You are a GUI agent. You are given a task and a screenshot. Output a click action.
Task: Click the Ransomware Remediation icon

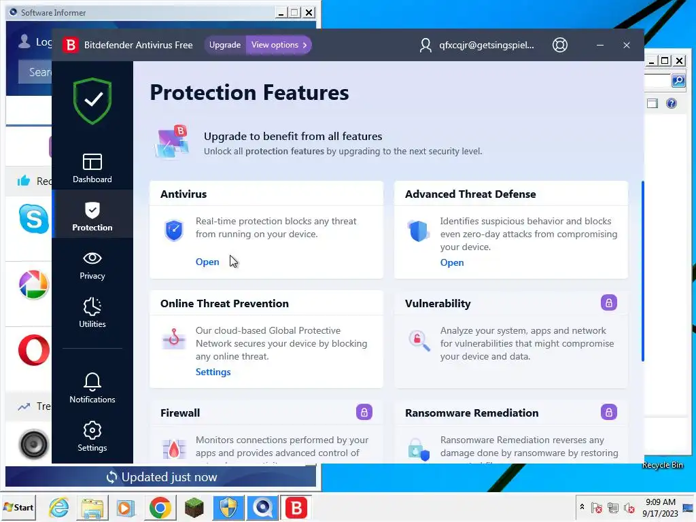(419, 450)
